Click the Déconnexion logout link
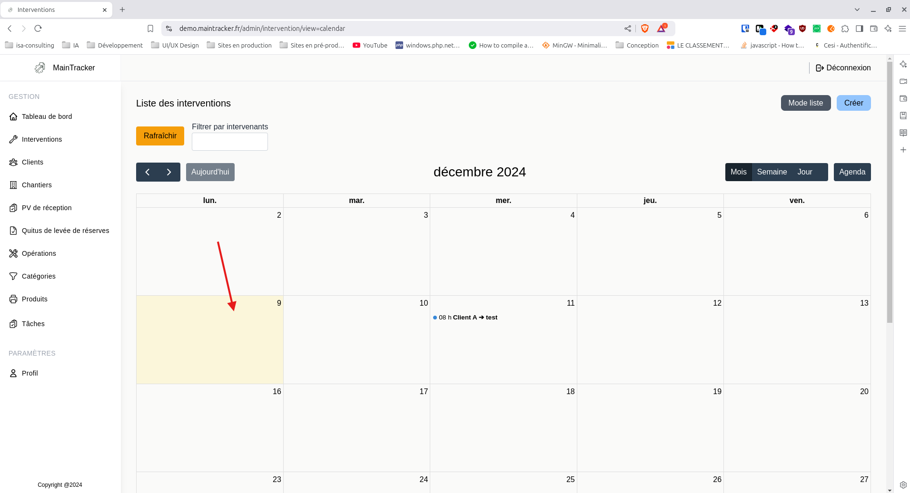 point(843,68)
